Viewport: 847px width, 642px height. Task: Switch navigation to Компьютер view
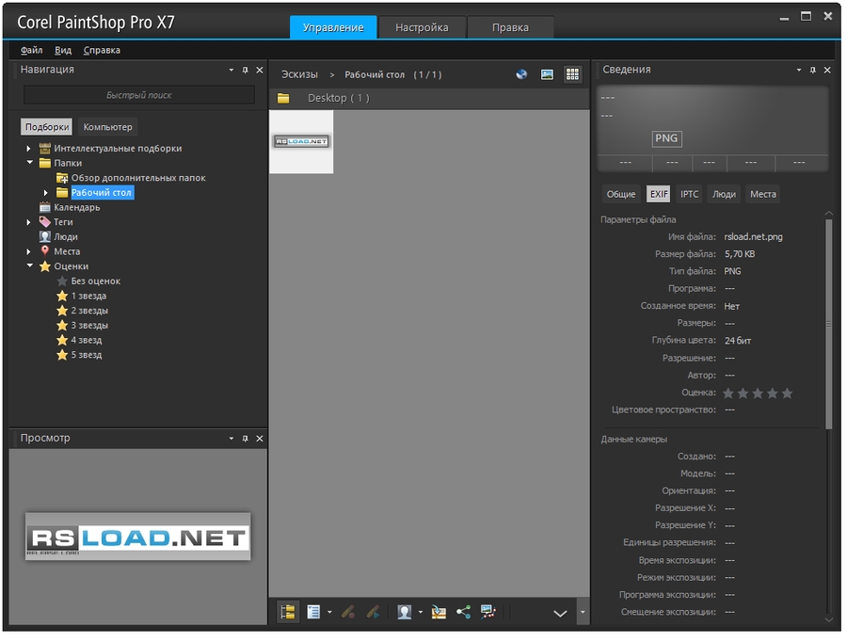(107, 127)
